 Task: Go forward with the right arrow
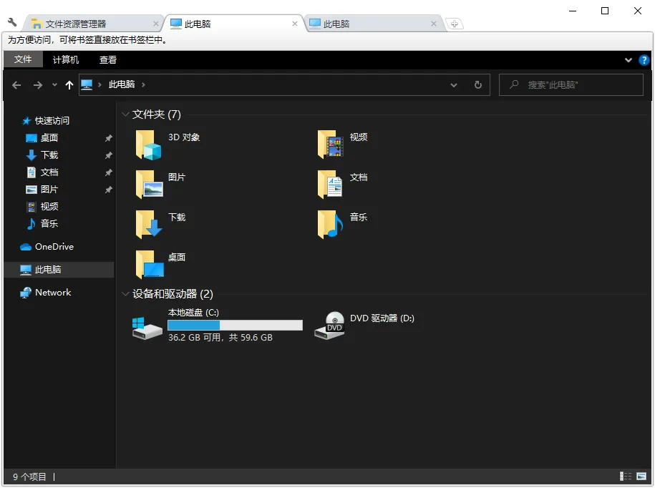38,85
